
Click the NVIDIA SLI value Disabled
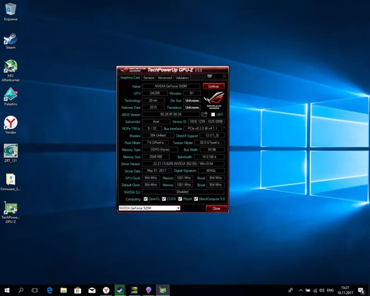[183, 191]
